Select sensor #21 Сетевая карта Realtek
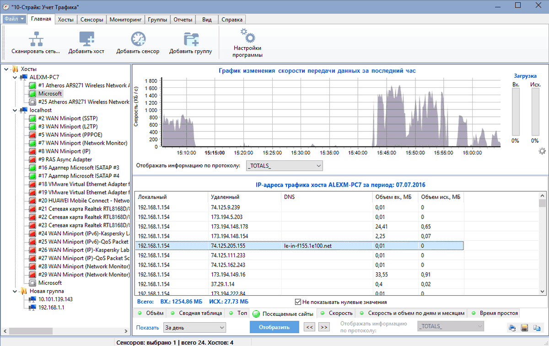This screenshot has height=346, width=549. pos(80,209)
